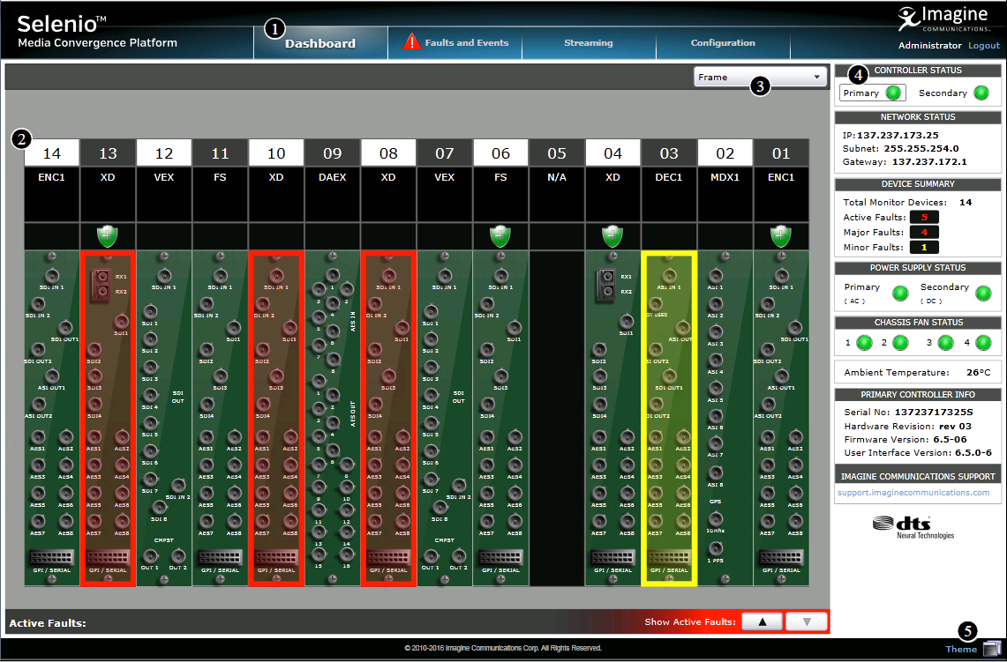Click the dts Neural Technologies logo

click(913, 526)
